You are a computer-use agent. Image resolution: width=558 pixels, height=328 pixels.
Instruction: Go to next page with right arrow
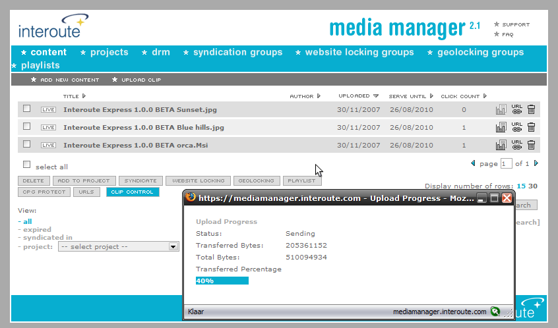click(536, 163)
